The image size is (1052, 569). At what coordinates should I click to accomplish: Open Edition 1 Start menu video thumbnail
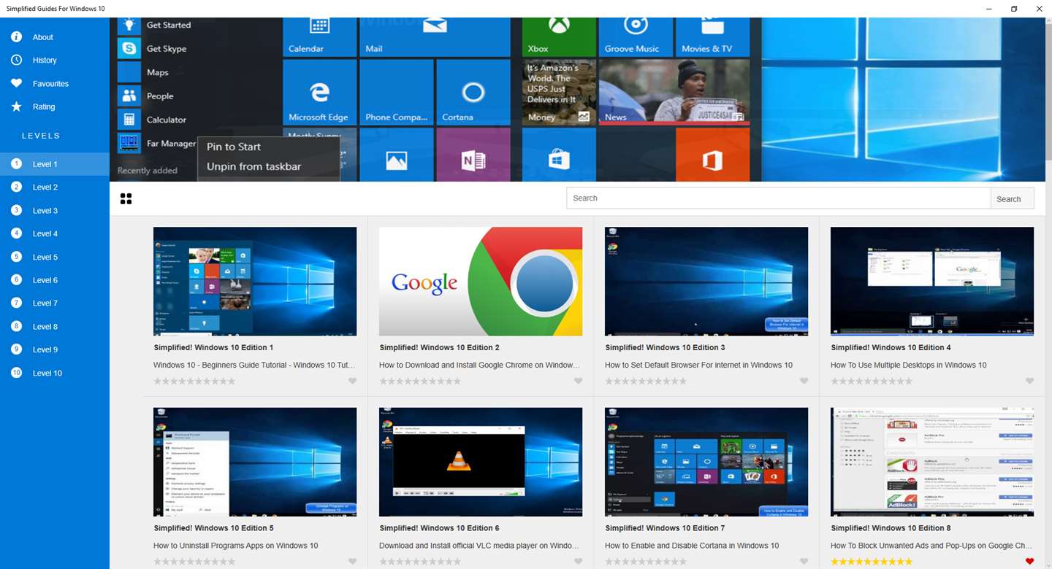(255, 282)
